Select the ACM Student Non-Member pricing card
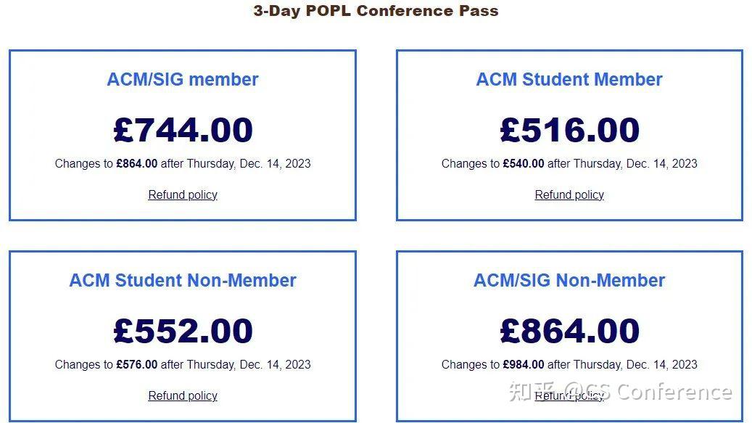The height and width of the screenshot is (423, 752). coord(182,336)
